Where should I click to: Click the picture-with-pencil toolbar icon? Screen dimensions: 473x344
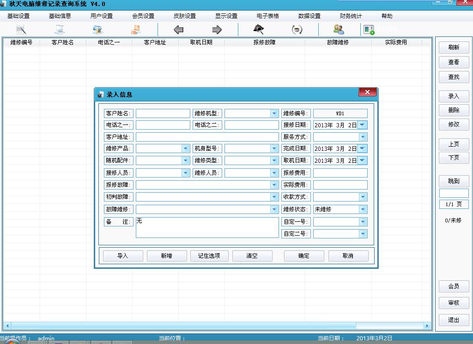pyautogui.click(x=98, y=30)
